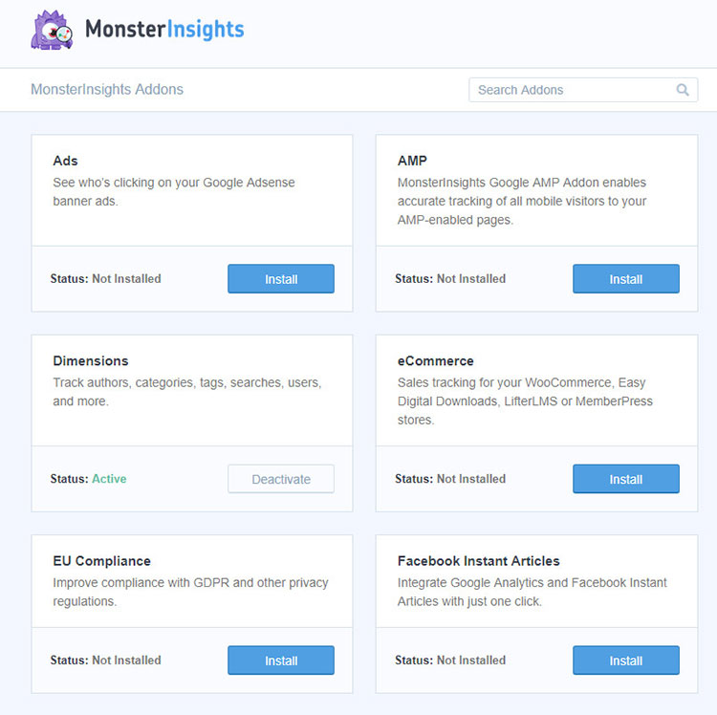This screenshot has width=717, height=715.
Task: Deactivate the Dimensions addon
Action: (281, 479)
